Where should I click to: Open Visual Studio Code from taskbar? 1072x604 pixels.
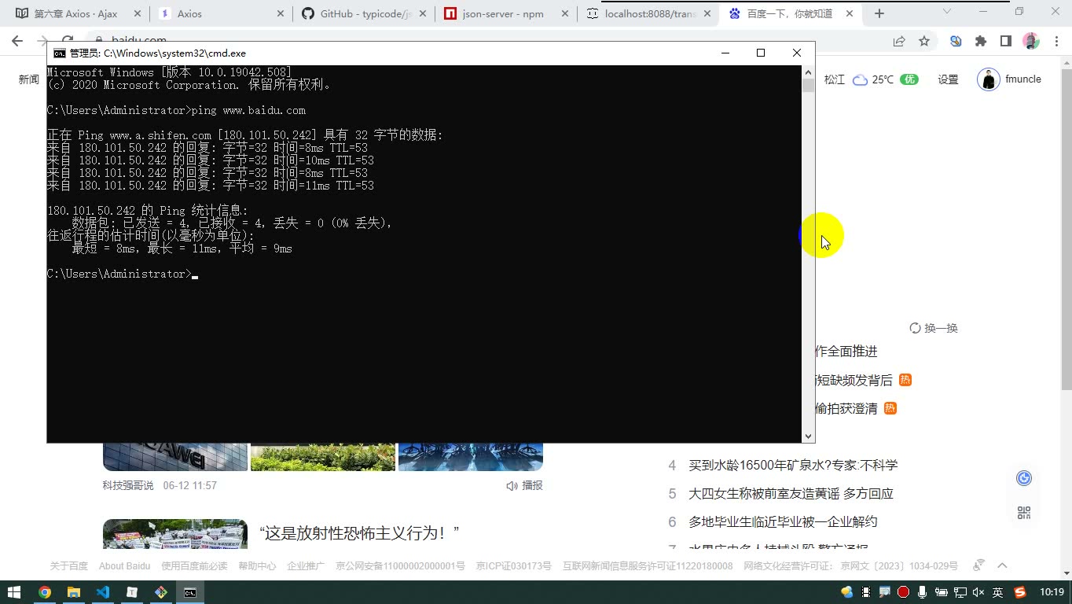tap(102, 592)
